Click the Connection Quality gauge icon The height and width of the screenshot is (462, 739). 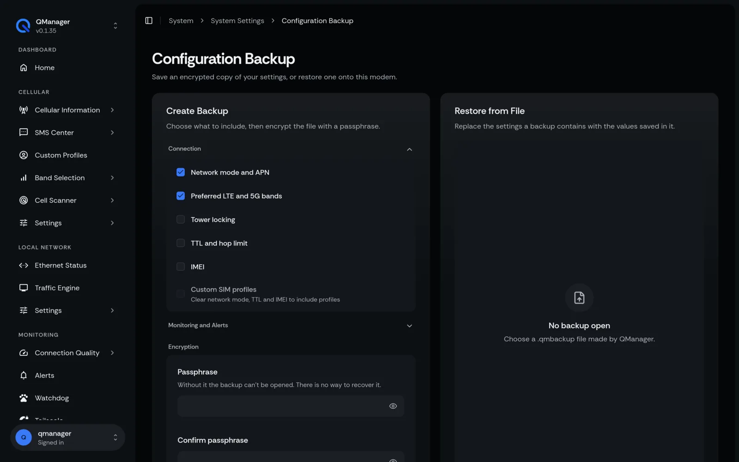(x=24, y=353)
